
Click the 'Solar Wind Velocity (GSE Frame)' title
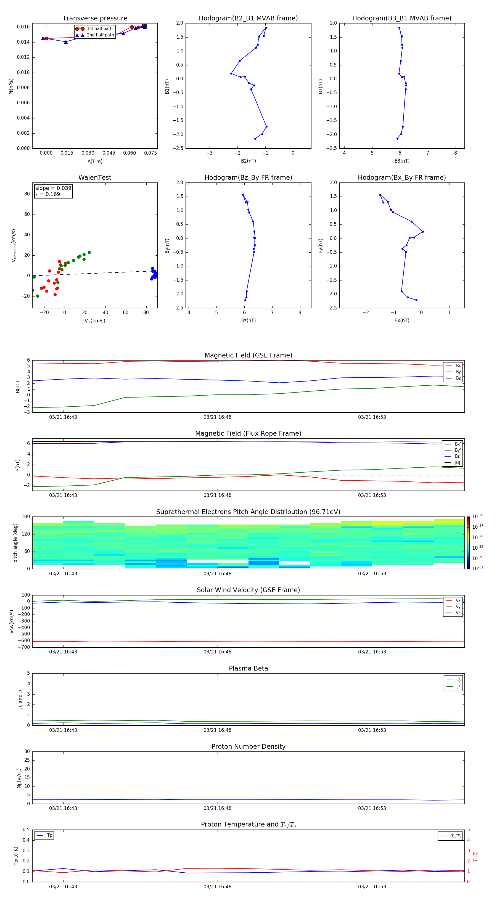[248, 590]
